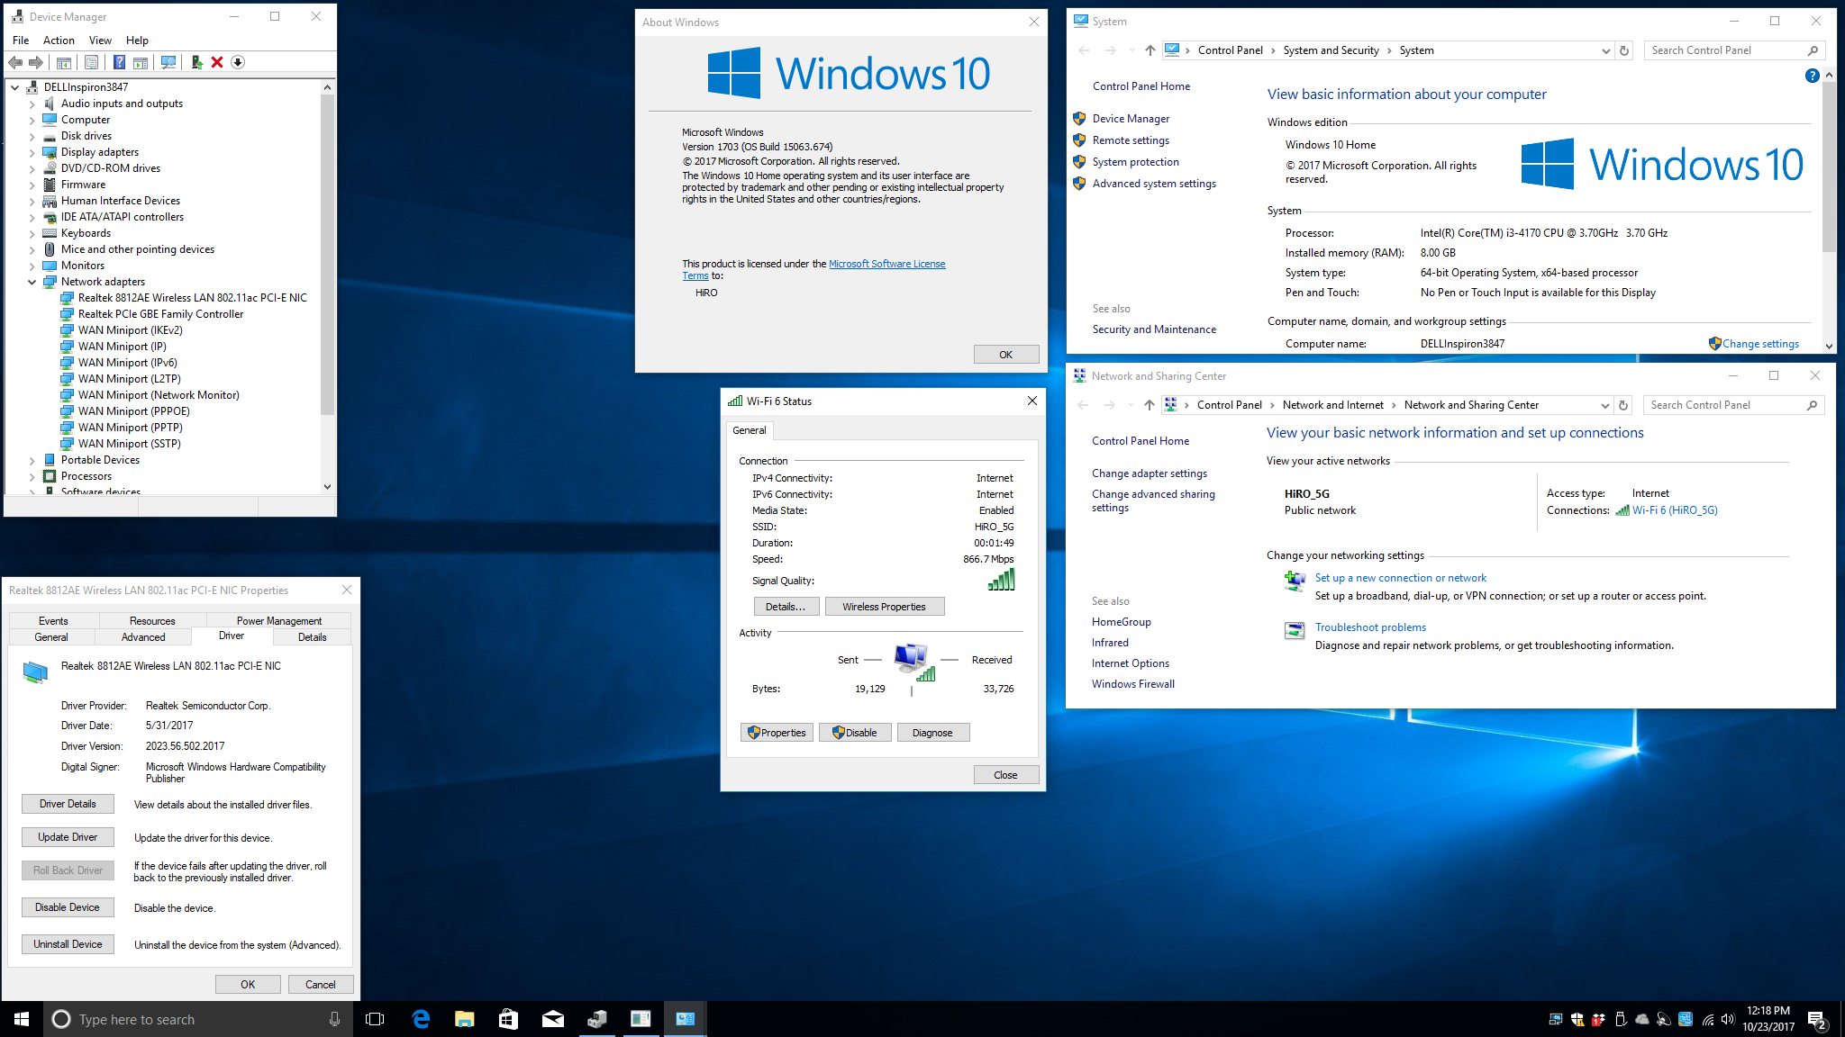Click System window vertical scrollbar down arrow

tap(1829, 346)
